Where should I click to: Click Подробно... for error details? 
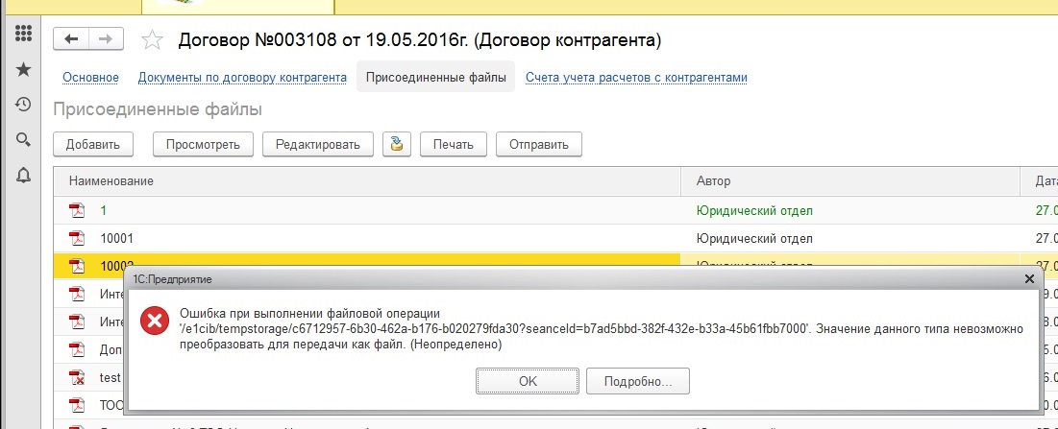click(x=637, y=381)
